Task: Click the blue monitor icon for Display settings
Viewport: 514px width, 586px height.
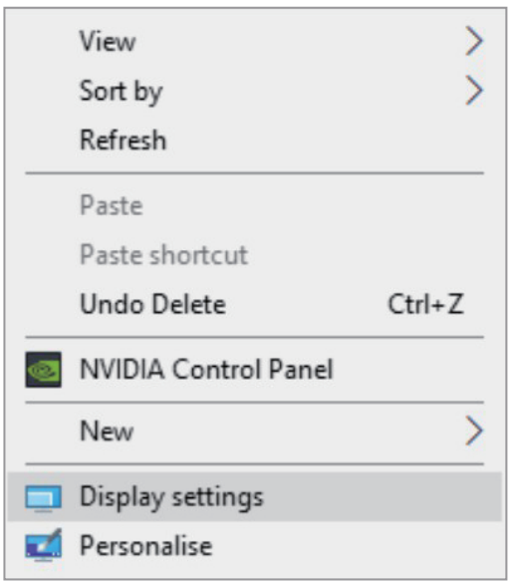Action: tap(44, 498)
